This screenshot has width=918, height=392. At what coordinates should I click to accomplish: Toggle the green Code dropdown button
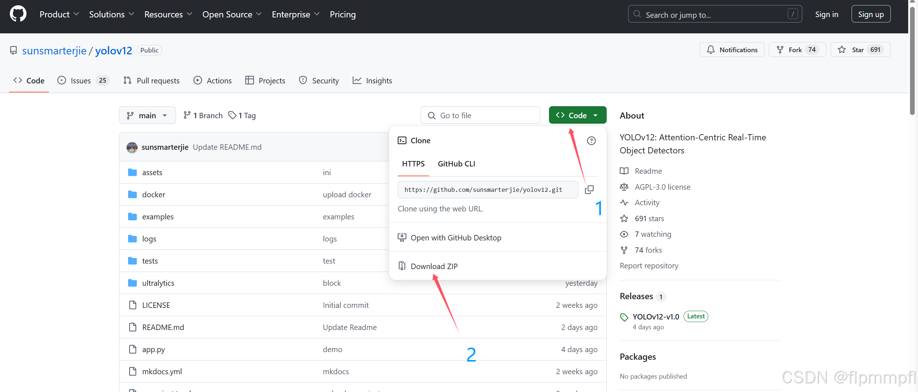(577, 116)
